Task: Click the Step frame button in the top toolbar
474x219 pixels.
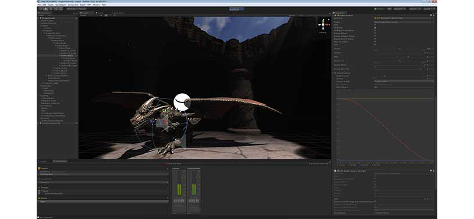Action: pyautogui.click(x=241, y=9)
